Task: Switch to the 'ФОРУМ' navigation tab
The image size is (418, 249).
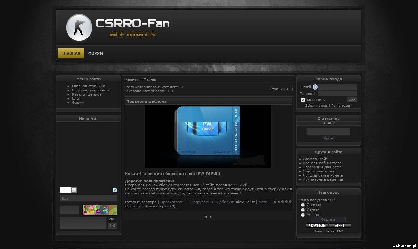Action: [x=96, y=53]
